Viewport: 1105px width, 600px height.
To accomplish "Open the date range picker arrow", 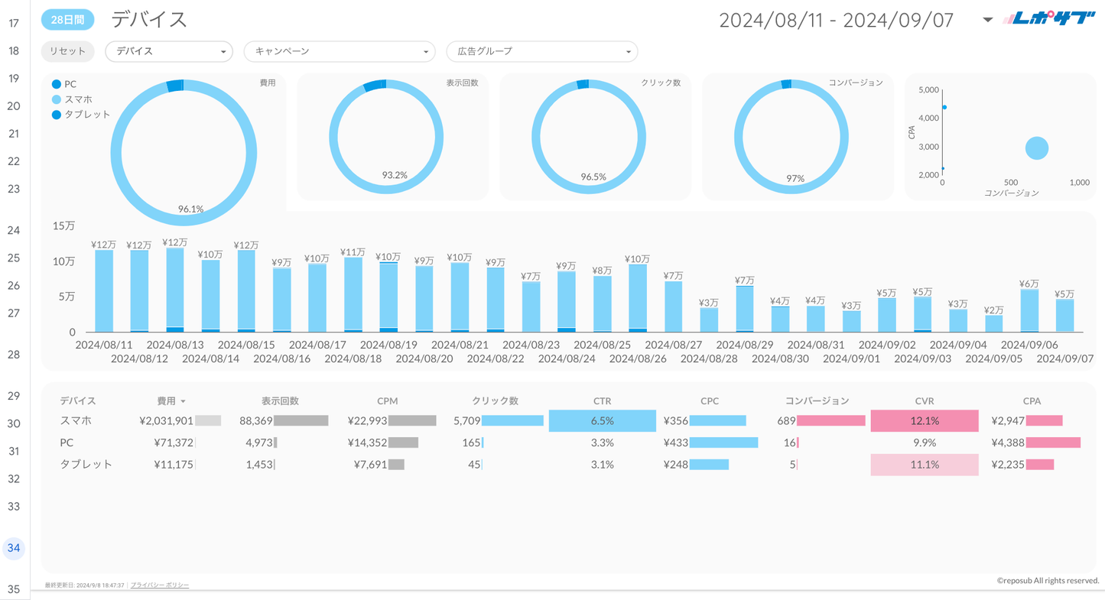I will 987,20.
